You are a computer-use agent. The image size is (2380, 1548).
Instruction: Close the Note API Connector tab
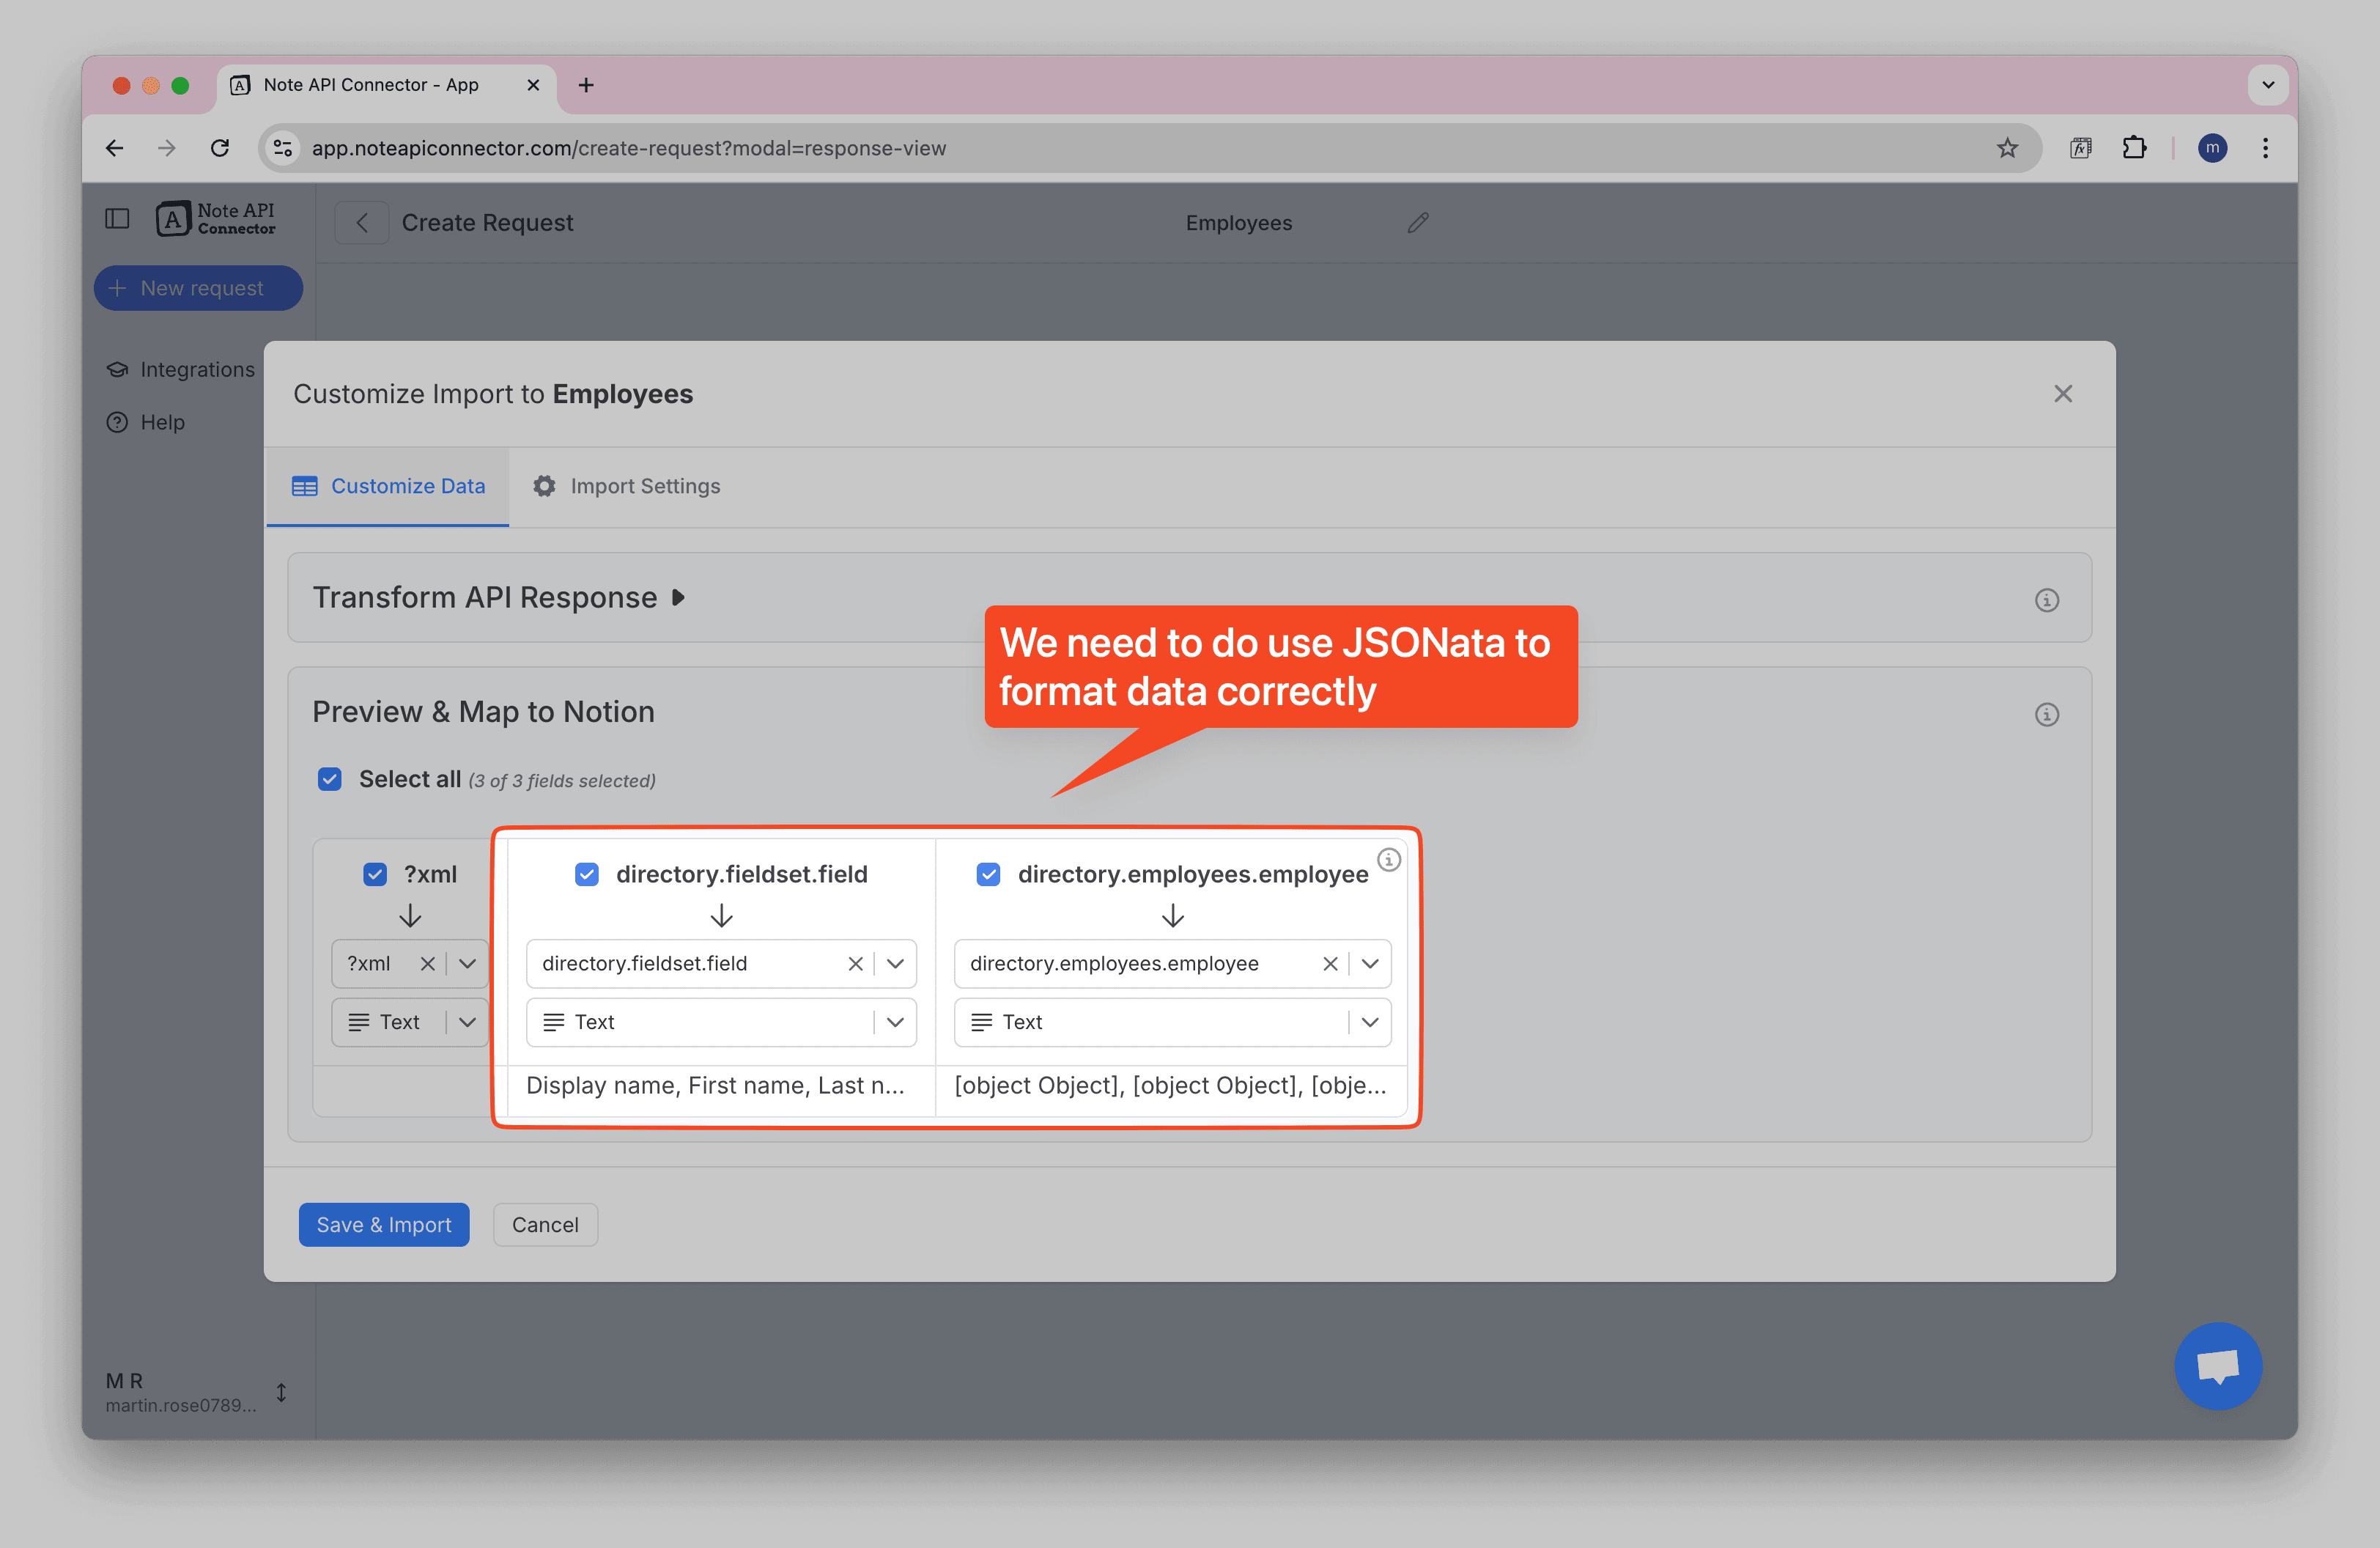click(533, 85)
